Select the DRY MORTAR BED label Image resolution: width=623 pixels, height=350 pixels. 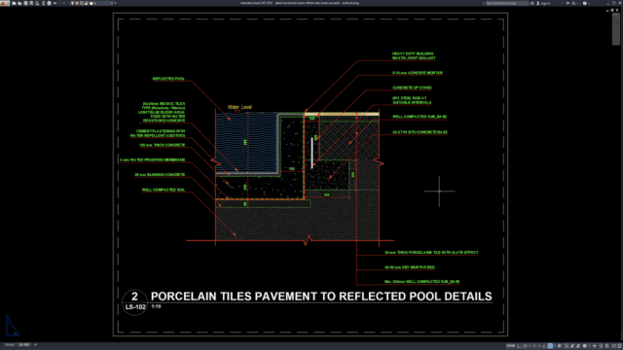410,267
